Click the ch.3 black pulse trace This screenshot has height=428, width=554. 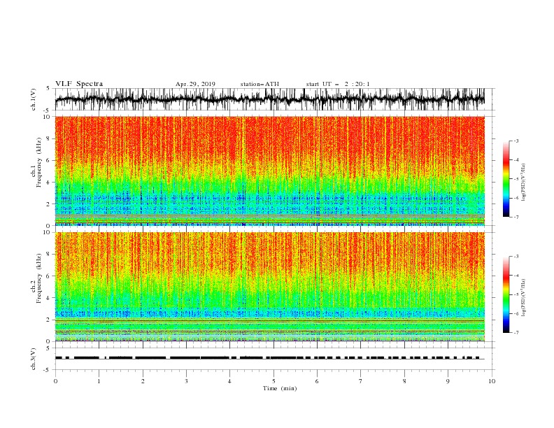pyautogui.click(x=270, y=358)
